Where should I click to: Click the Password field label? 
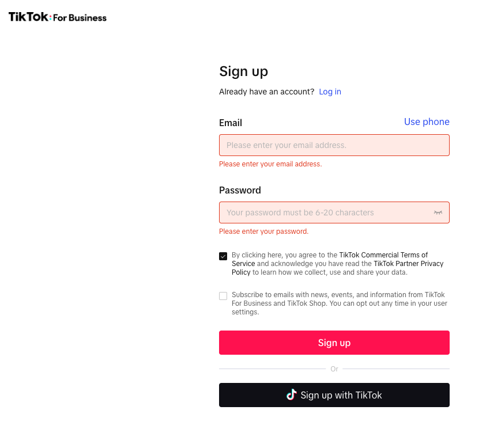pyautogui.click(x=240, y=190)
